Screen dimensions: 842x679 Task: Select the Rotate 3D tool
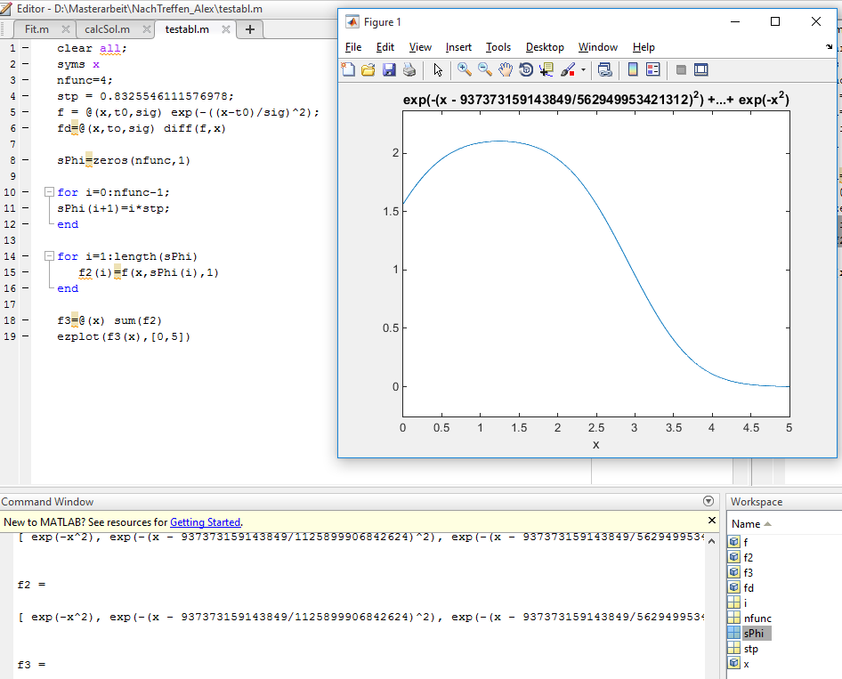(526, 69)
